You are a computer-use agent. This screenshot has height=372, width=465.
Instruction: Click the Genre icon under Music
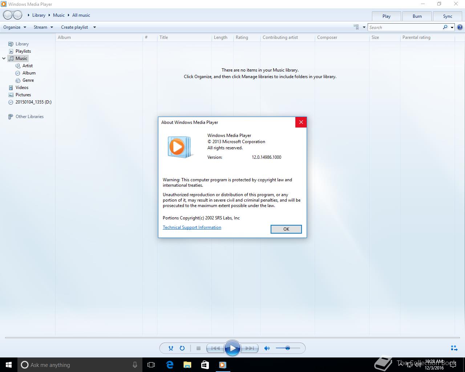tap(18, 80)
